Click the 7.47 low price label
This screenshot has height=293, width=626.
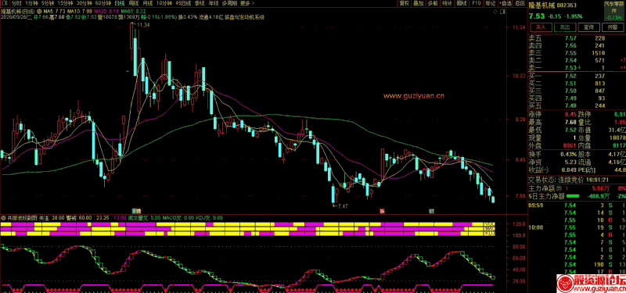343,205
